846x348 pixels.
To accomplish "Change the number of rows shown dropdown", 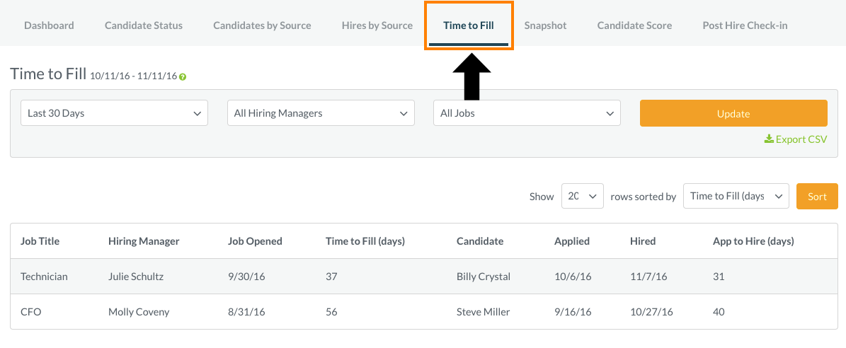I will [582, 196].
